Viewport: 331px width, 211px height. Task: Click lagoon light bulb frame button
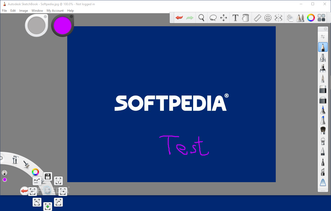pos(58,181)
